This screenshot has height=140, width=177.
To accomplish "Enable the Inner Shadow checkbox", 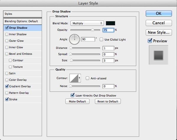I will tap(7, 34).
